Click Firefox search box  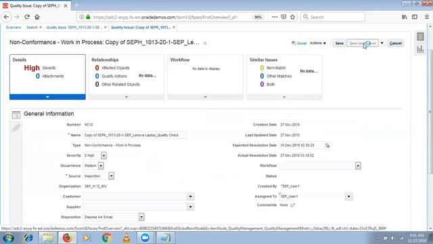tap(332, 17)
